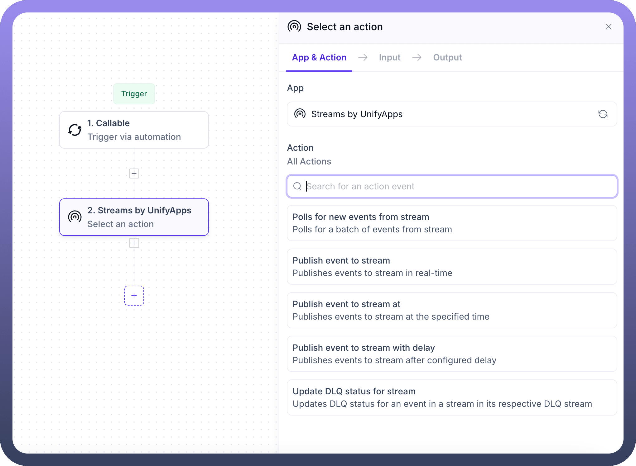Open the App & Action tab
636x466 pixels.
[319, 57]
